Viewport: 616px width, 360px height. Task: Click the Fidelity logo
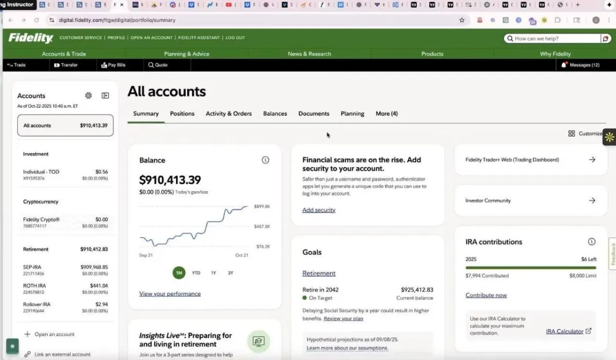(31, 38)
